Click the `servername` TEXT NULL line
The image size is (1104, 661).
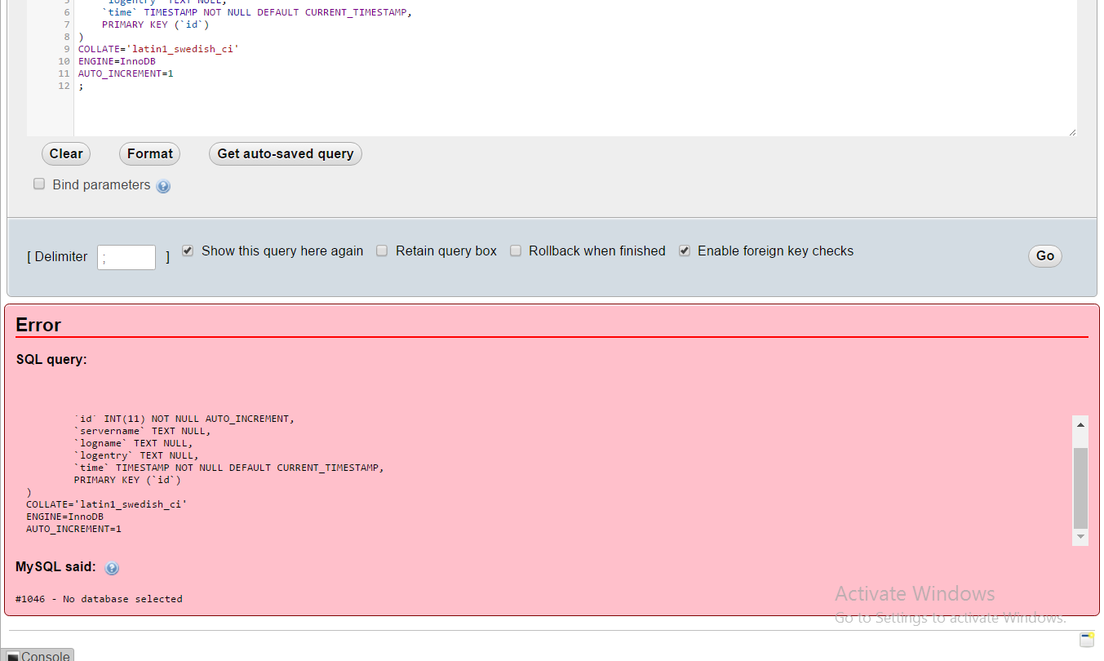pyautogui.click(x=142, y=431)
